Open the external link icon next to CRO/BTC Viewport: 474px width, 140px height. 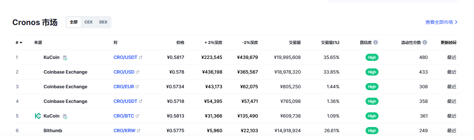coord(137,116)
